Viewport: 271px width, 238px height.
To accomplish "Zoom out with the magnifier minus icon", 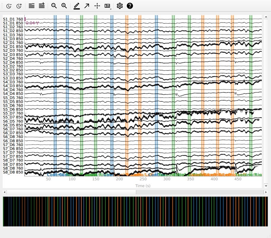I will pyautogui.click(x=54, y=6).
